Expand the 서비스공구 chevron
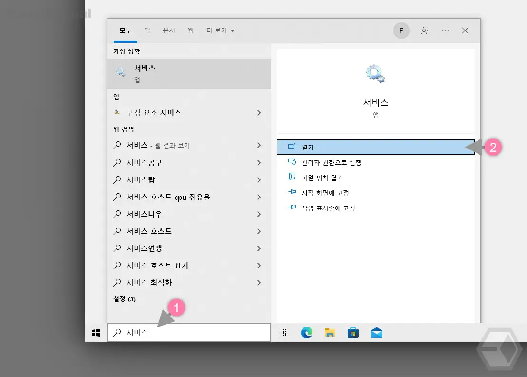 [x=259, y=163]
